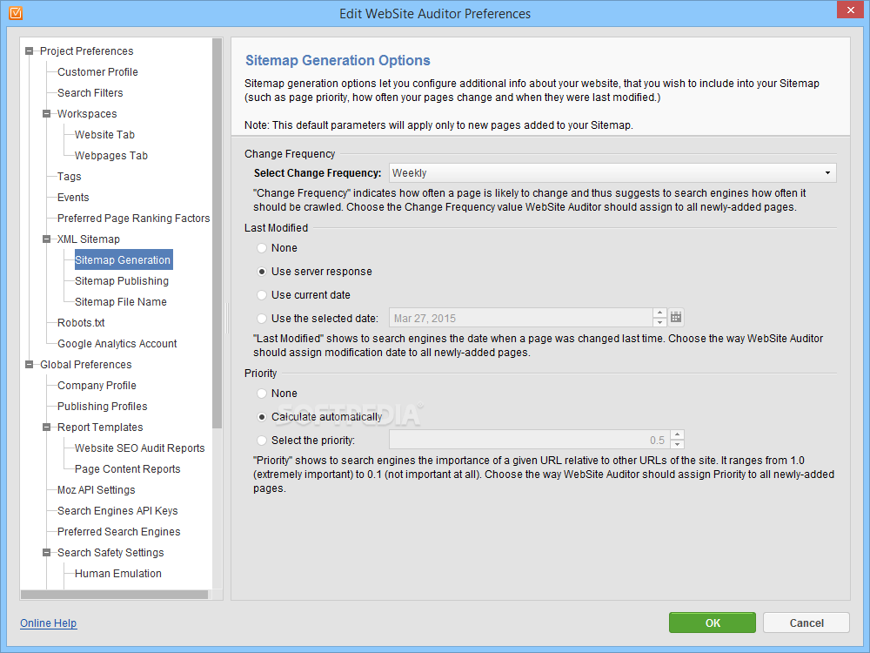Collapse the Project Preferences tree node
The image size is (870, 653).
30,51
